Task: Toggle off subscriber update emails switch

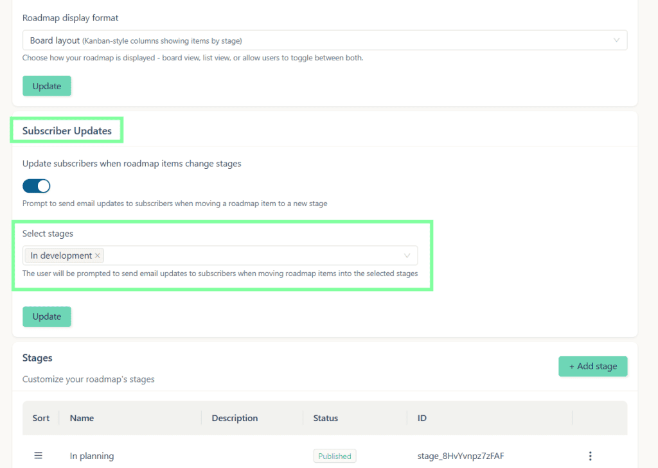Action: [x=37, y=186]
